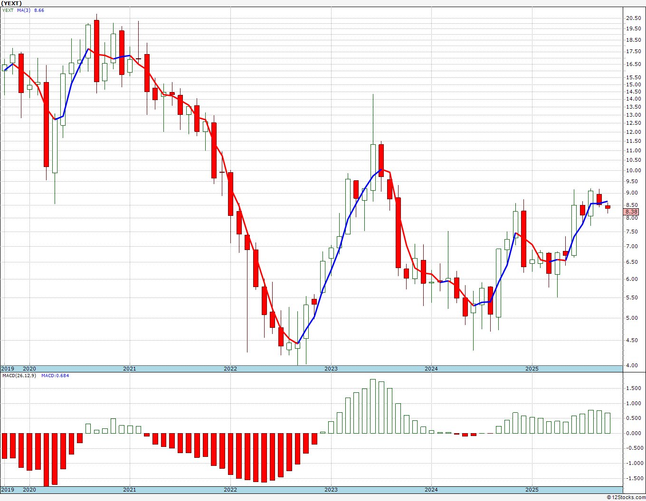Screen dimensions: 646x501
Task: Click 2022 on the MACD panel time axis
Action: tap(230, 490)
